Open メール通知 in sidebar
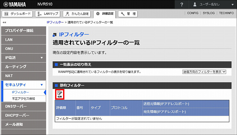Viewport: 237px width, 135px height. click(23, 124)
